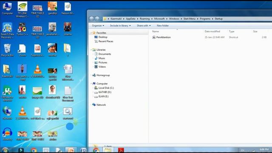Select UltData for Android desktop shortcut

[x=7, y=93]
